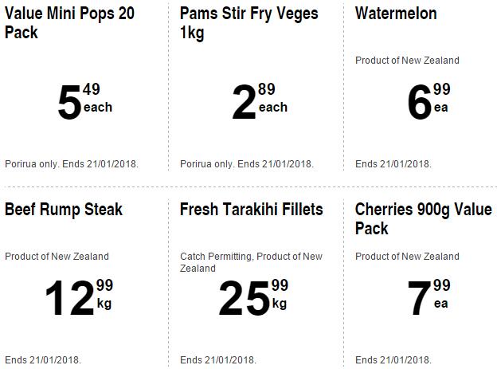Click the Fresh Tarakihi Fillets heading
Screen dimensions: 497x369
click(252, 209)
